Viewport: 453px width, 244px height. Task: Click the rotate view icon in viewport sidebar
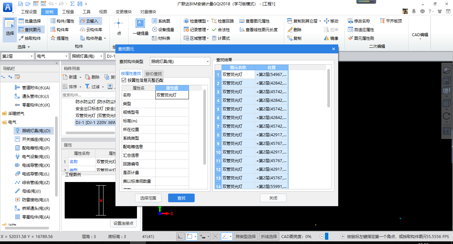[x=446, y=116]
